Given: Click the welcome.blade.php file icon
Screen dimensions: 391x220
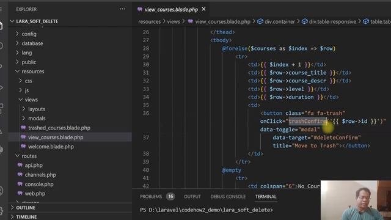Looking at the screenshot, I should tap(23, 147).
